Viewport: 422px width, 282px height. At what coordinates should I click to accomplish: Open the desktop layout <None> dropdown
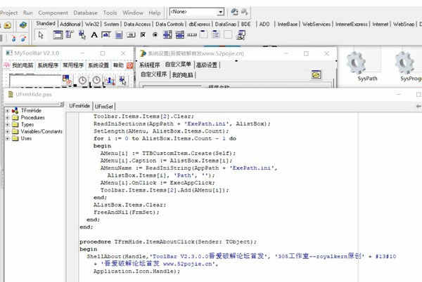click(221, 12)
